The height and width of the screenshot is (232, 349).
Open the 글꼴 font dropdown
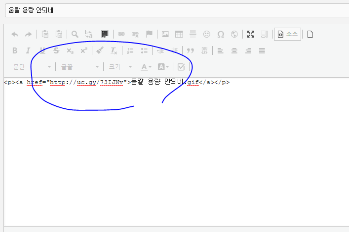pyautogui.click(x=79, y=67)
